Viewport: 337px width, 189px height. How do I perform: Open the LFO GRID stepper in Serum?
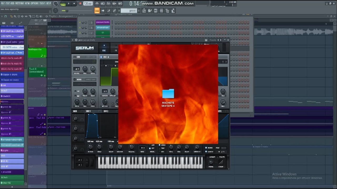tap(142, 148)
